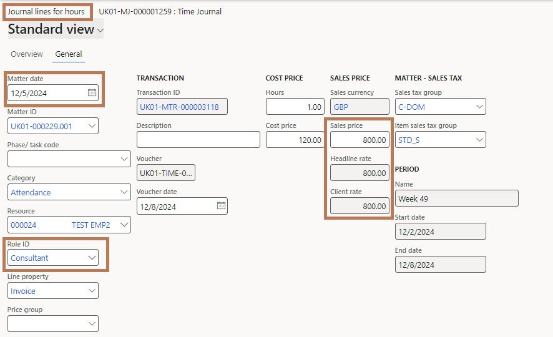Expand the Matter ID dropdown

[x=92, y=126]
